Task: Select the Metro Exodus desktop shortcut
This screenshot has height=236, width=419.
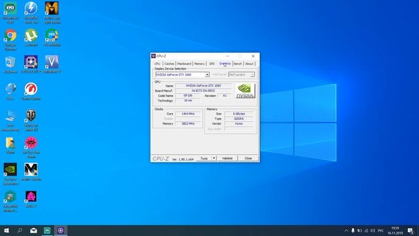Action: [x=31, y=172]
